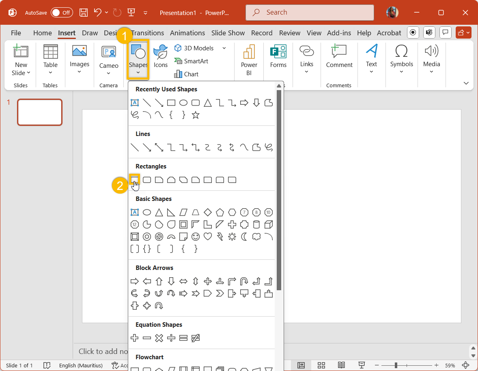Viewport: 478px width, 371px height.
Task: Click the SmartArt button
Action: coord(191,61)
